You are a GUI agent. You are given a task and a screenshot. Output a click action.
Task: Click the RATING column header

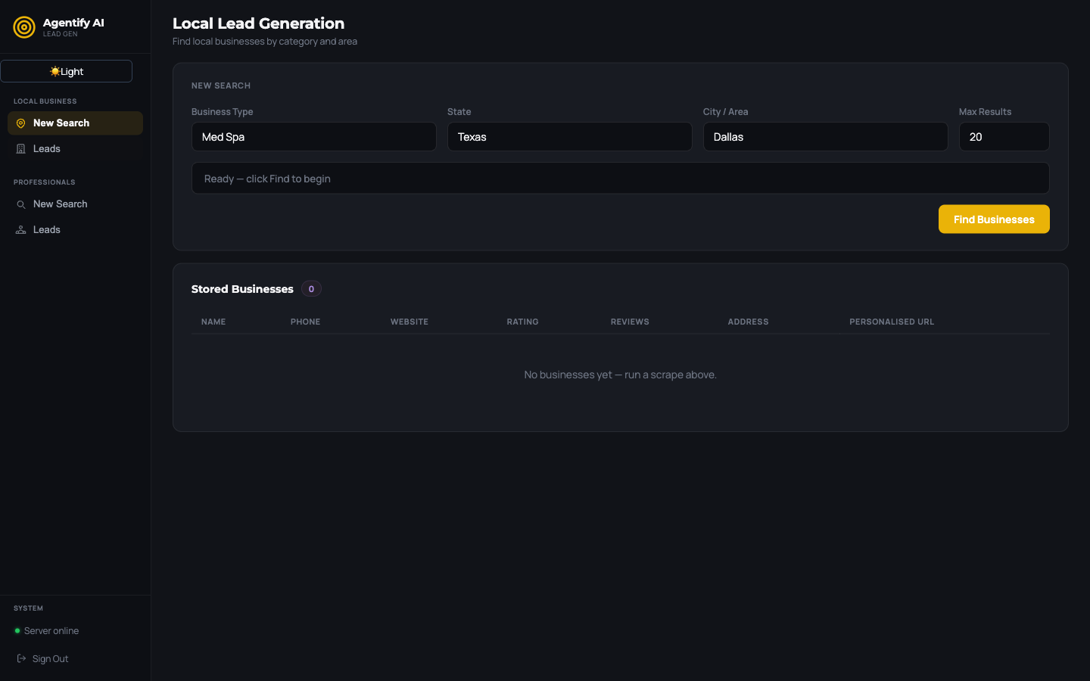[x=522, y=322]
